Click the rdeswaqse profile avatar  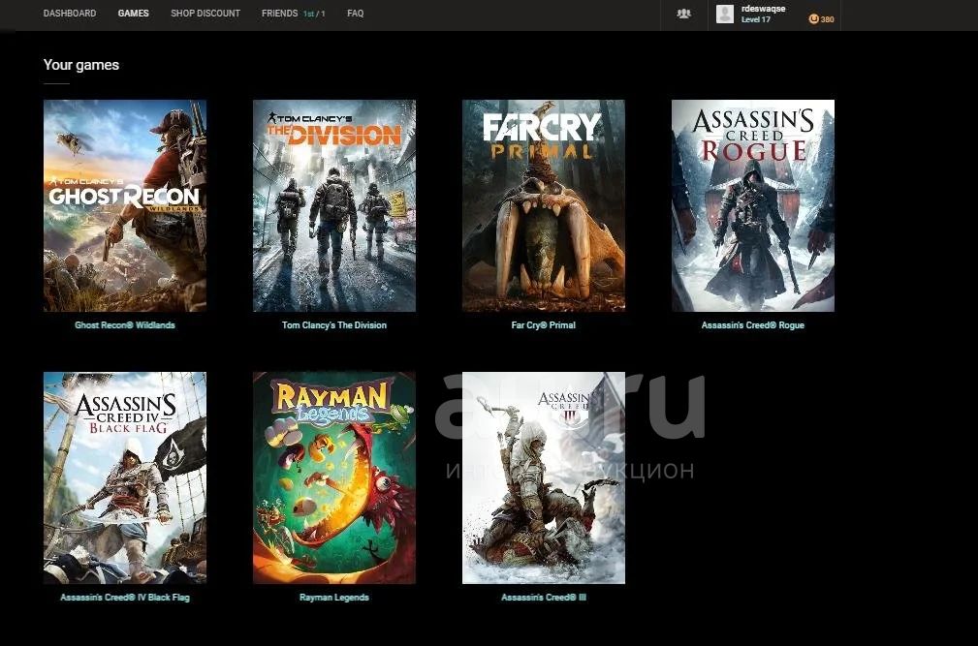pyautogui.click(x=725, y=14)
